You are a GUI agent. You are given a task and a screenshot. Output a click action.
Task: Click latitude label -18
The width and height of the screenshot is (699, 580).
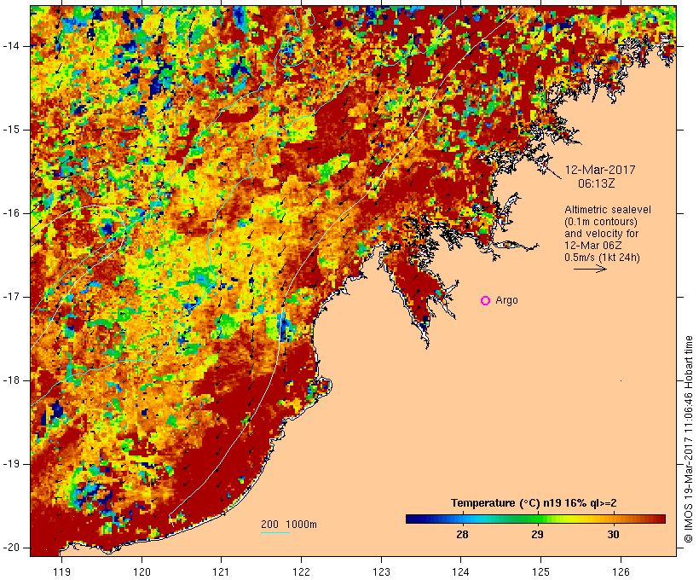click(11, 380)
